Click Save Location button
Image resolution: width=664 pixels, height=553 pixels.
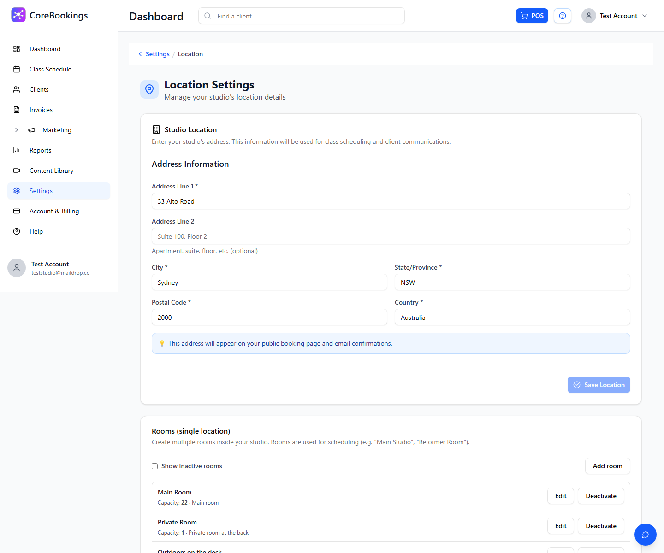(x=599, y=385)
